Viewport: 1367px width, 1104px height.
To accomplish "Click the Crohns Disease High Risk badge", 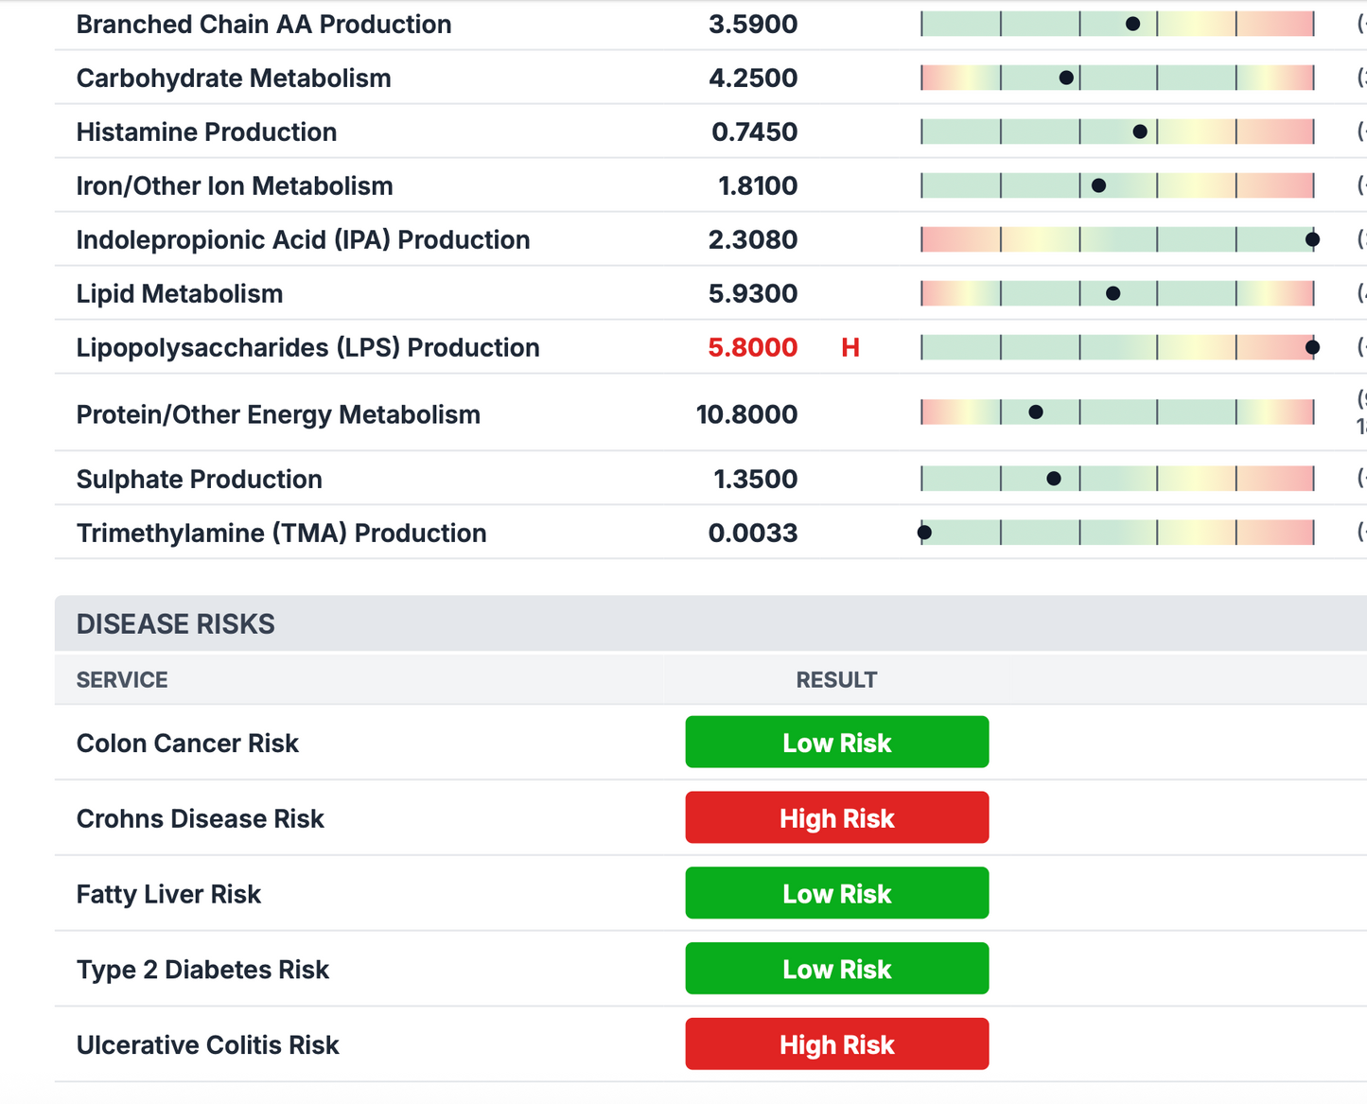I will [836, 818].
